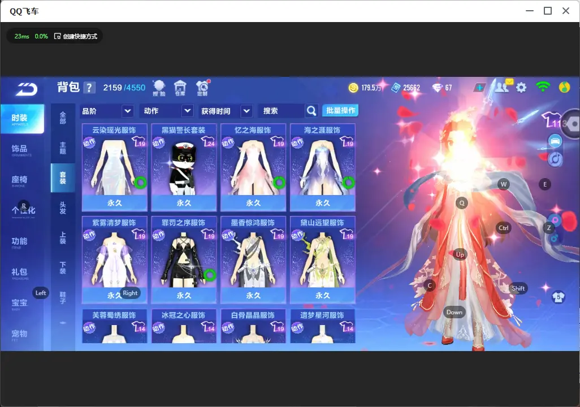Click the search magnifier icon
Viewport: 580px width, 407px height.
(x=311, y=111)
